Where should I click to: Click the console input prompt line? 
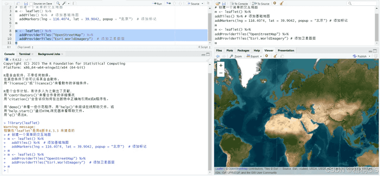[x=106, y=170]
